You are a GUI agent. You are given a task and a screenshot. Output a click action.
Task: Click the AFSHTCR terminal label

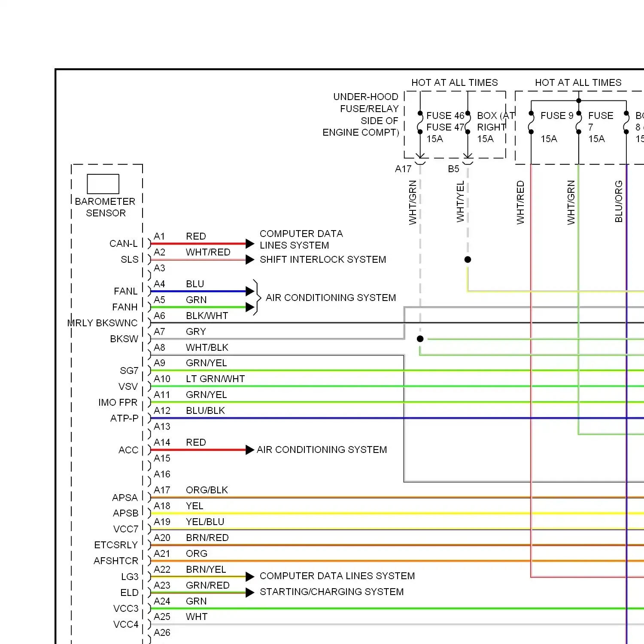tap(116, 561)
